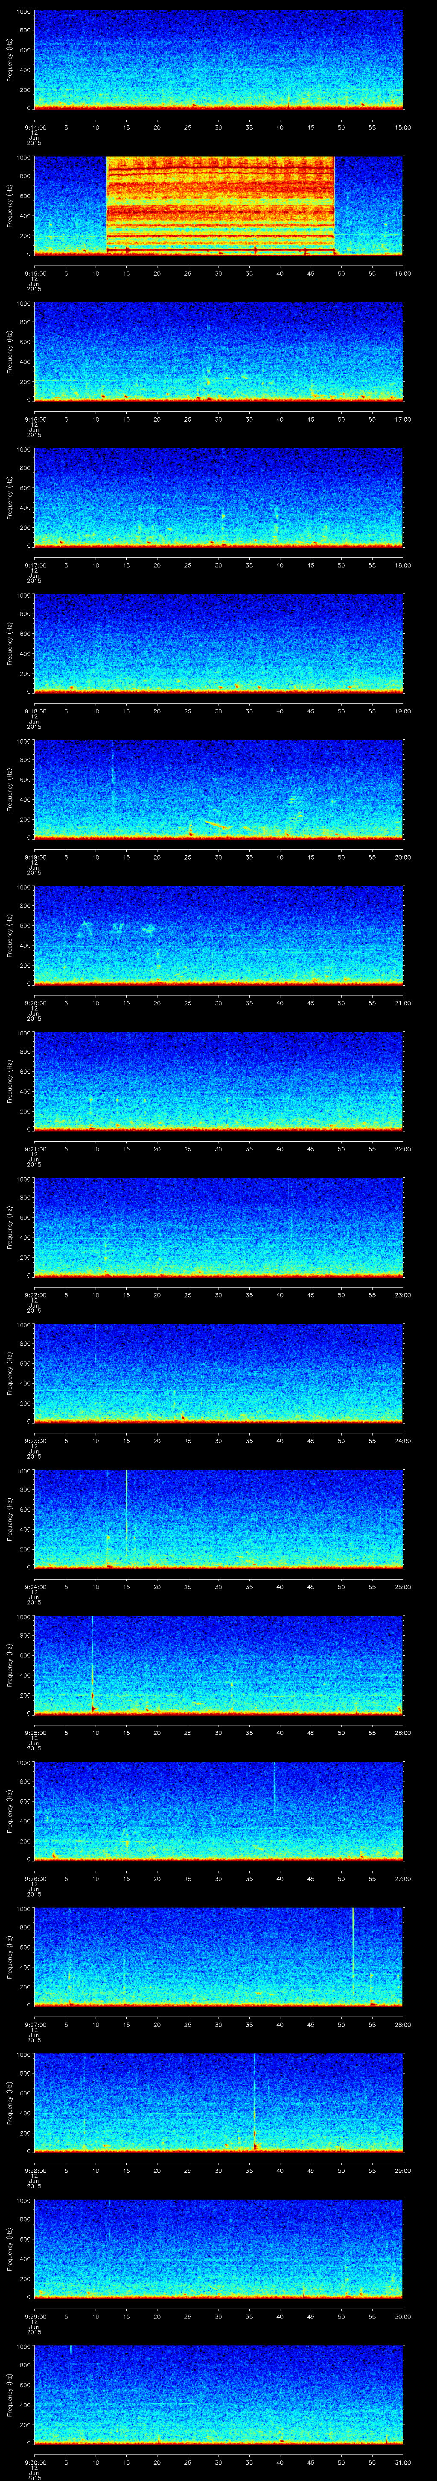Click the 22:00 end time label
437x2481 pixels.
tap(402, 1148)
